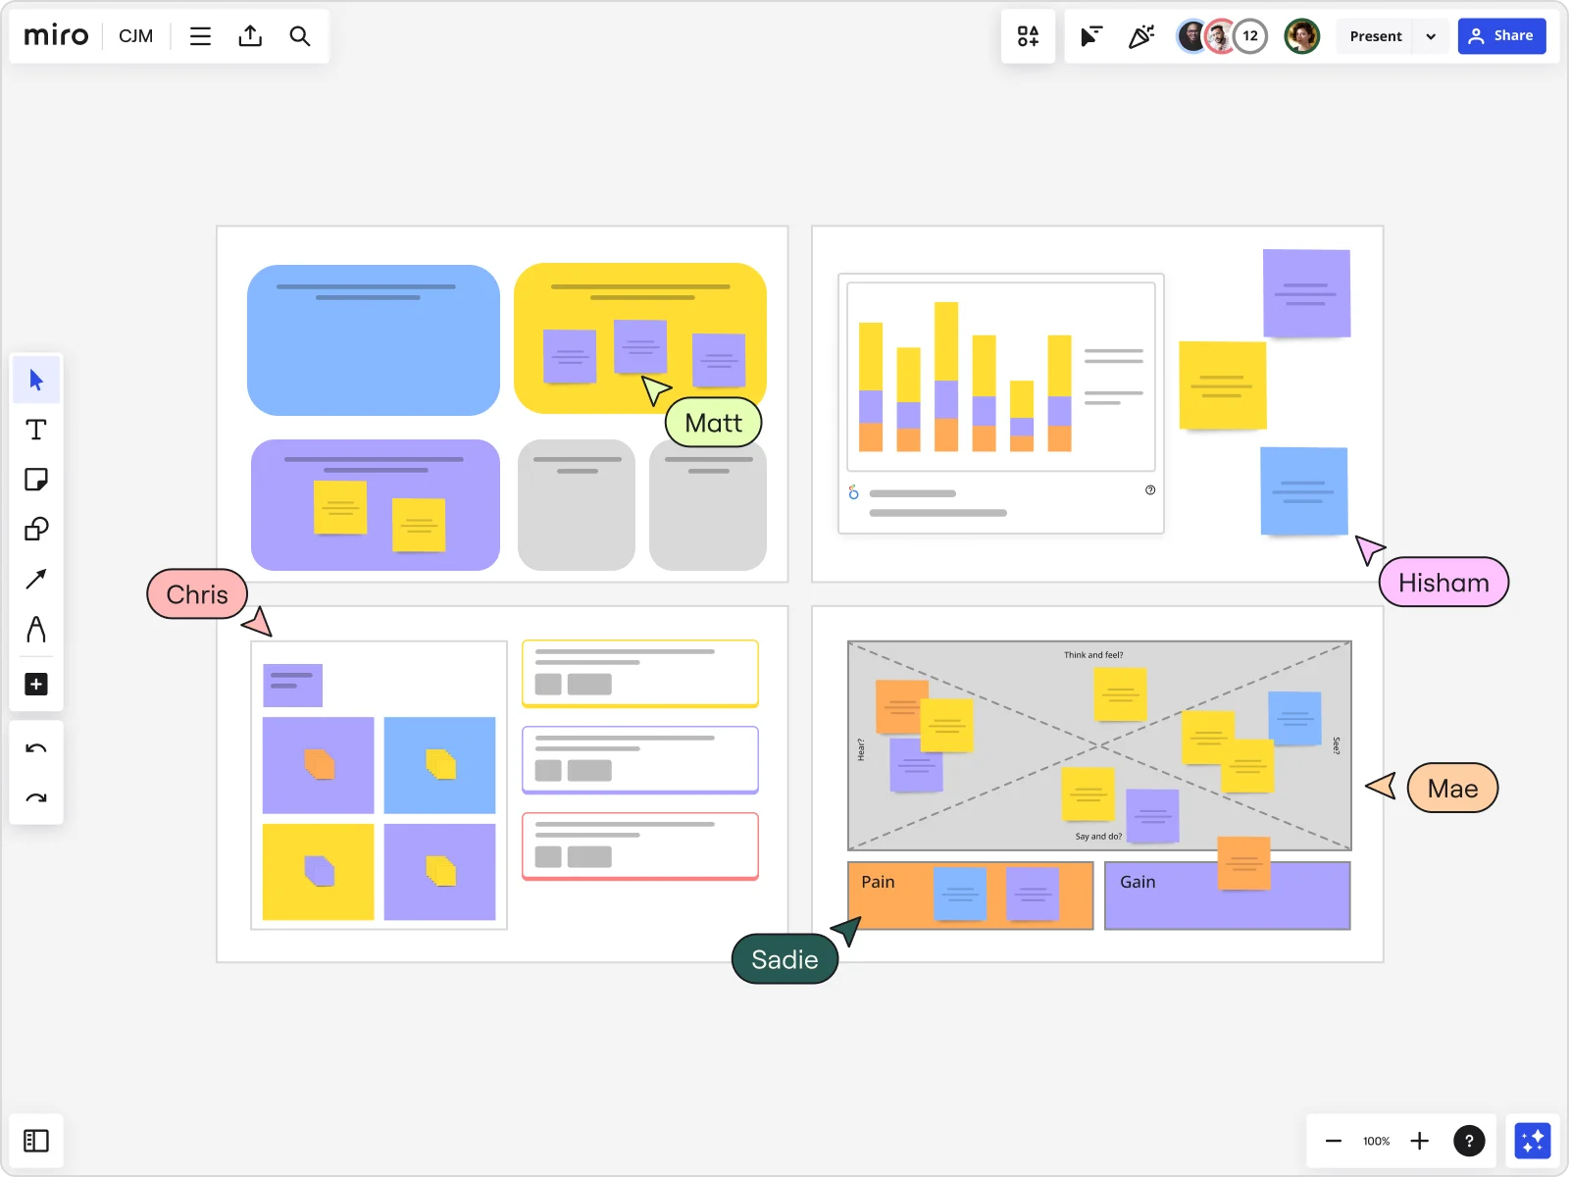Open the Present dropdown arrow
This screenshot has width=1569, height=1177.
(x=1431, y=35)
